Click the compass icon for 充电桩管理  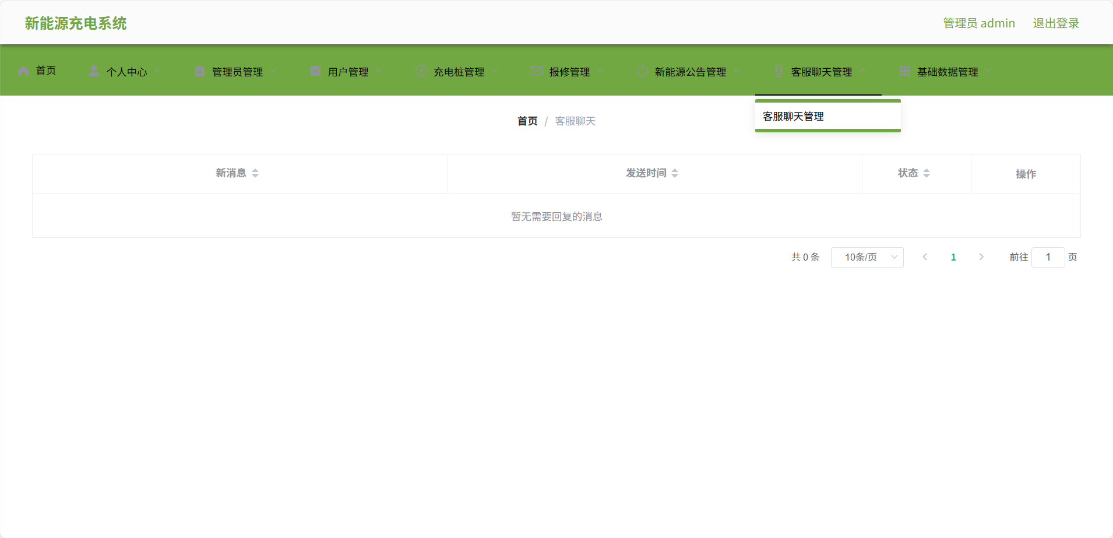pyautogui.click(x=421, y=71)
